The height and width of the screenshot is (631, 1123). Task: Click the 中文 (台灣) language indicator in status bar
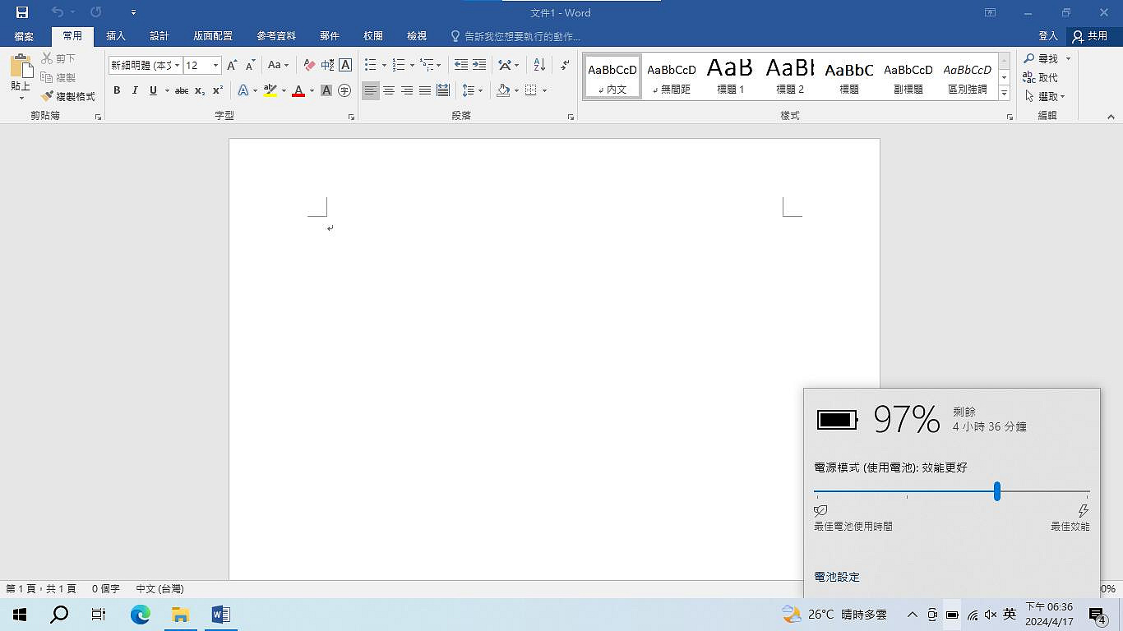[159, 589]
